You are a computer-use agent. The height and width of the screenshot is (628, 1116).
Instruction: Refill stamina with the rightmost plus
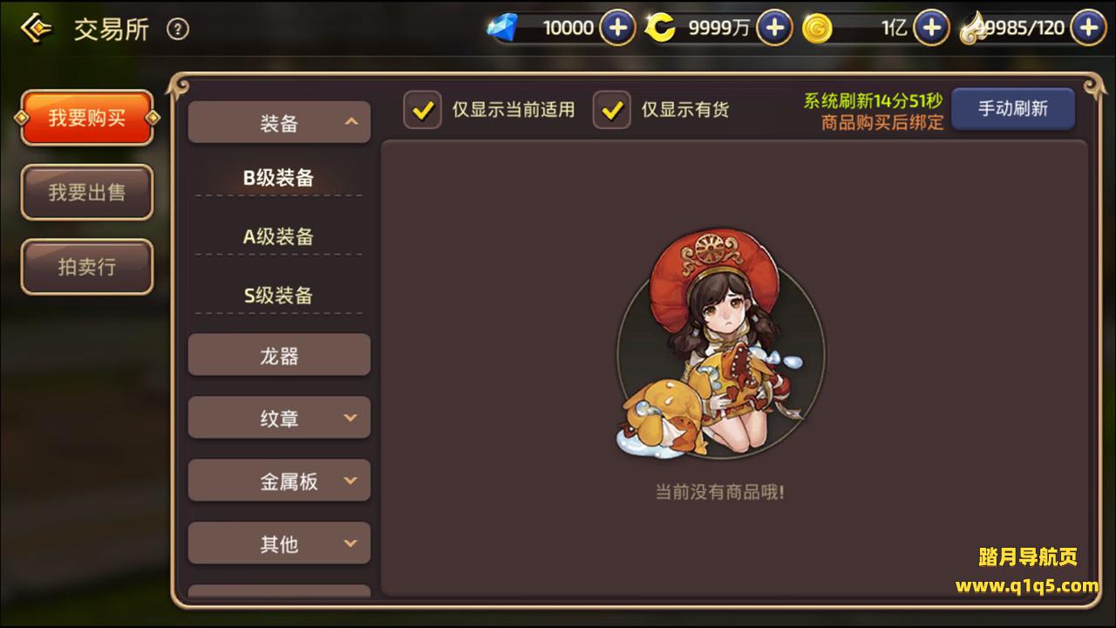1088,28
